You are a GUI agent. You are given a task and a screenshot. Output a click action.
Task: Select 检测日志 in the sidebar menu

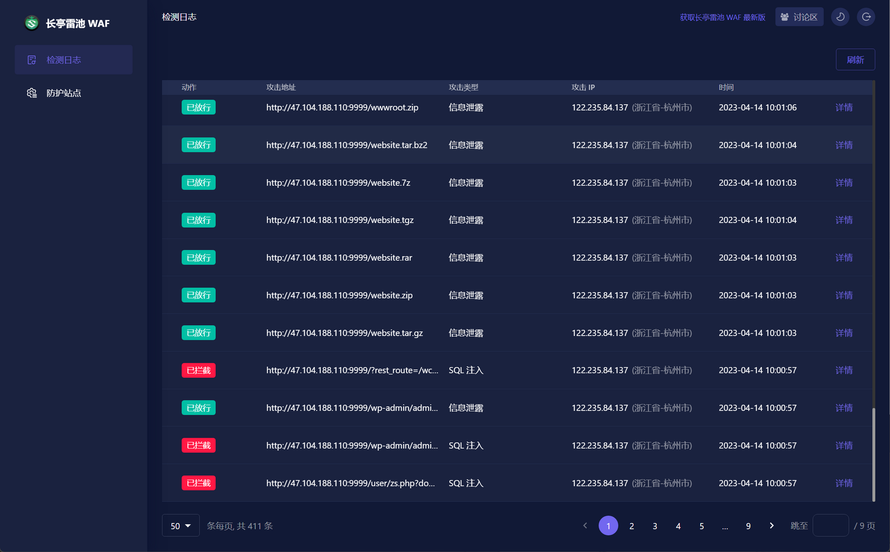(64, 60)
